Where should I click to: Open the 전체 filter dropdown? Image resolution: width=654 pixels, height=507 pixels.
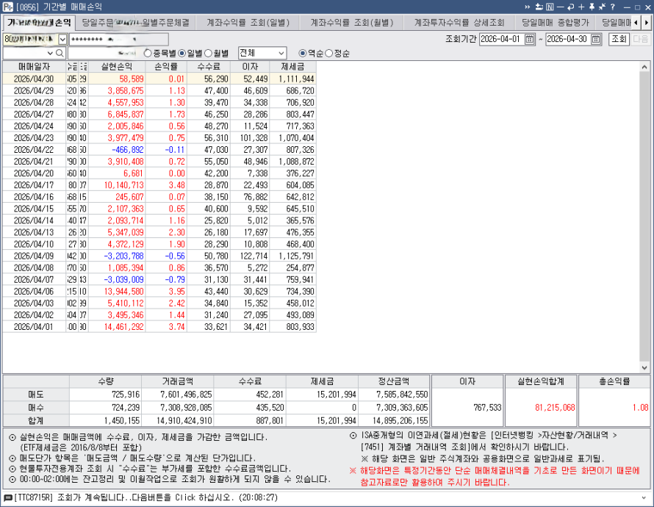(283, 51)
